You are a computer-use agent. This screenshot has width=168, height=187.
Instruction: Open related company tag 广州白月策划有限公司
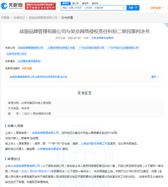pos(92,48)
